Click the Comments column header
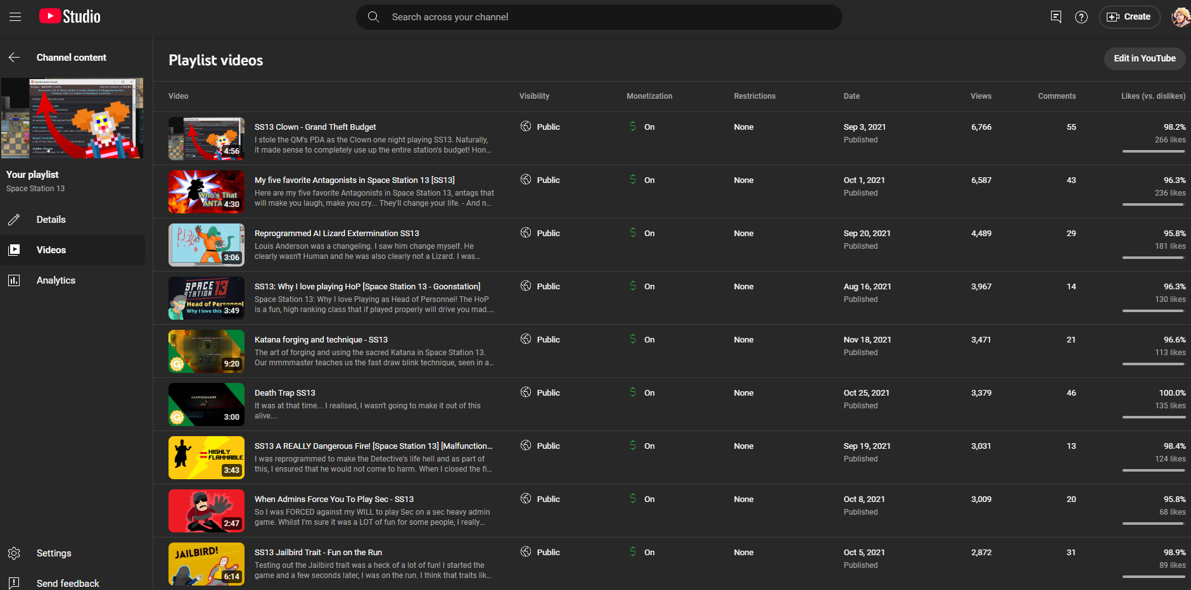 [1057, 96]
